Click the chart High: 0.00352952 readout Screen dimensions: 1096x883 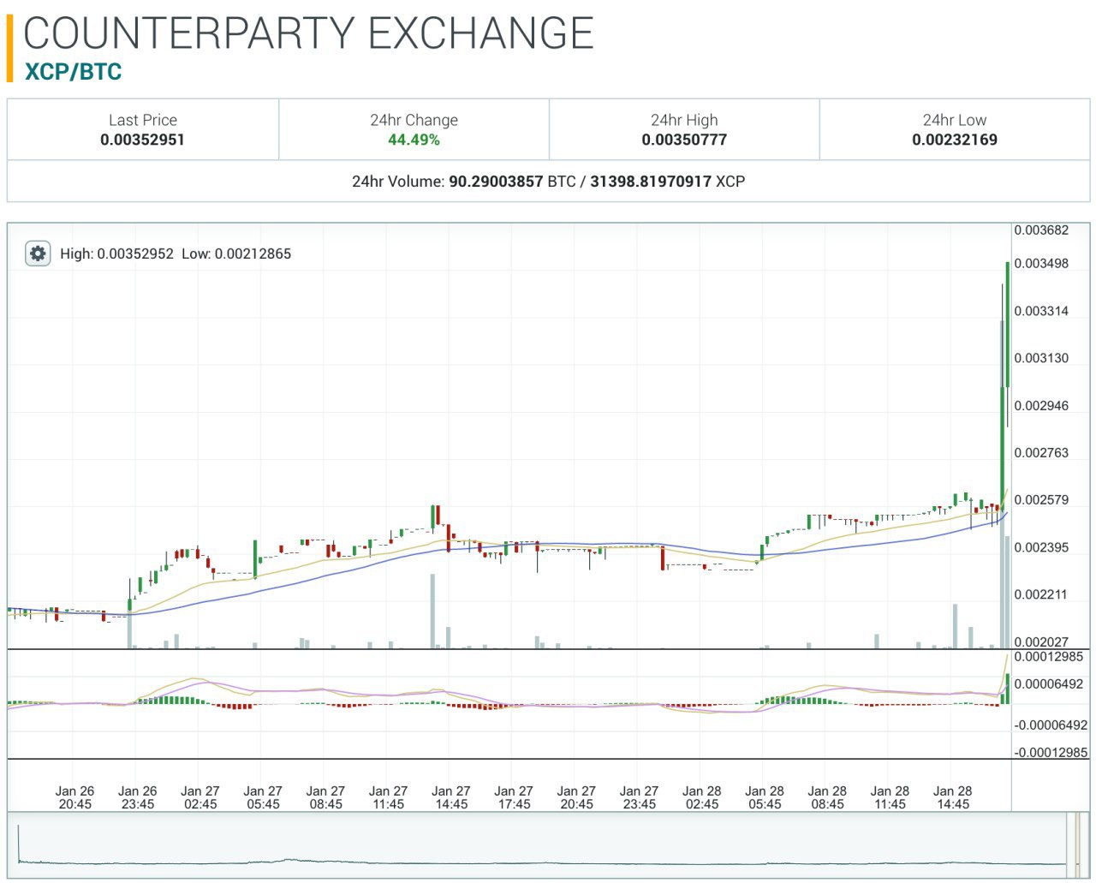click(116, 254)
